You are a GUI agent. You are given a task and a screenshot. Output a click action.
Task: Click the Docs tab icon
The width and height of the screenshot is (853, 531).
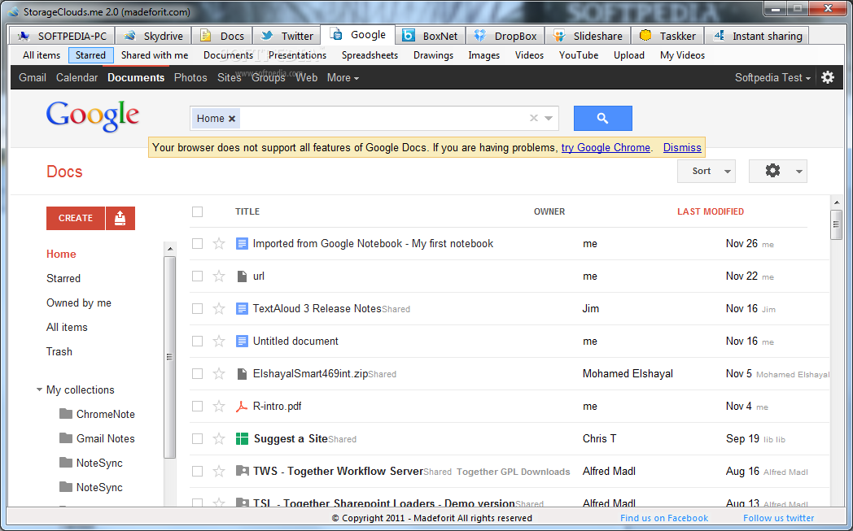(206, 36)
